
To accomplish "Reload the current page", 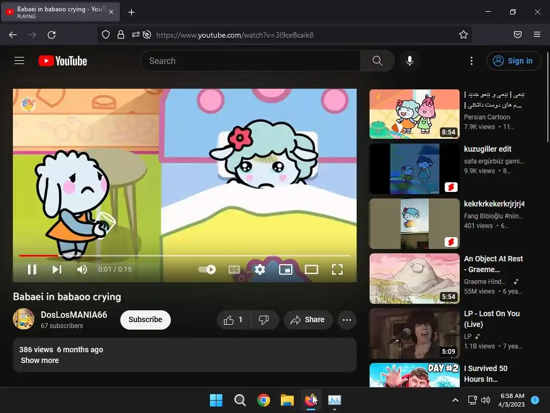I will tap(52, 35).
